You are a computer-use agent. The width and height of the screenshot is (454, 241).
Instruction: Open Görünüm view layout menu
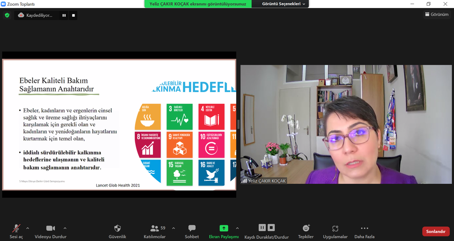437,14
